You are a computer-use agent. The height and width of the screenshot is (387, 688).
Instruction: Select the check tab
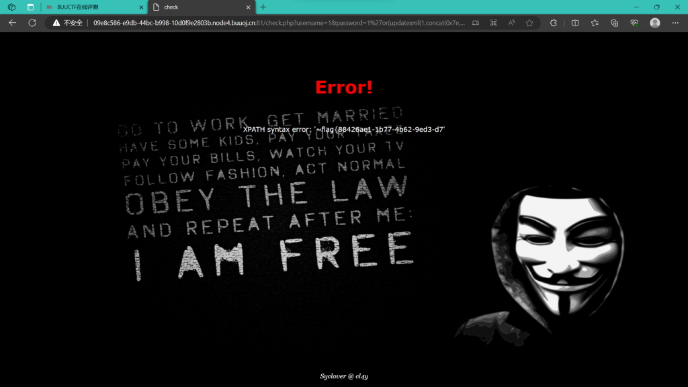point(202,7)
